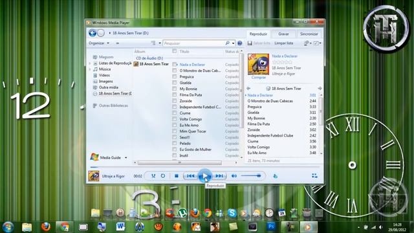Click the rip CD icon beside volume
Image resolution: width=414 pixels, height=233 pixels.
click(x=275, y=176)
